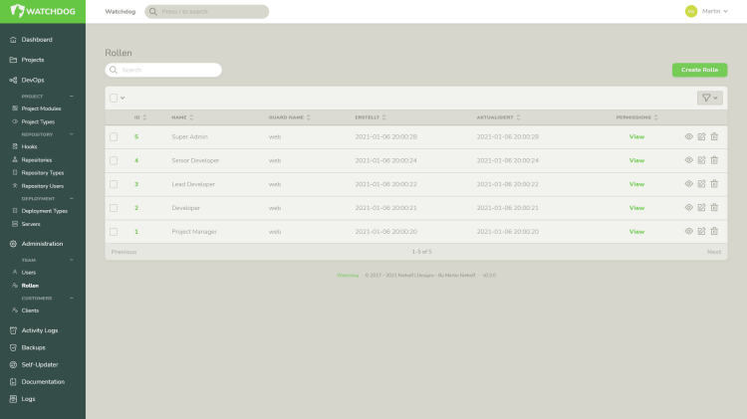747x419 pixels.
Task: Click the eye view icon for Super Admin
Action: (688, 136)
